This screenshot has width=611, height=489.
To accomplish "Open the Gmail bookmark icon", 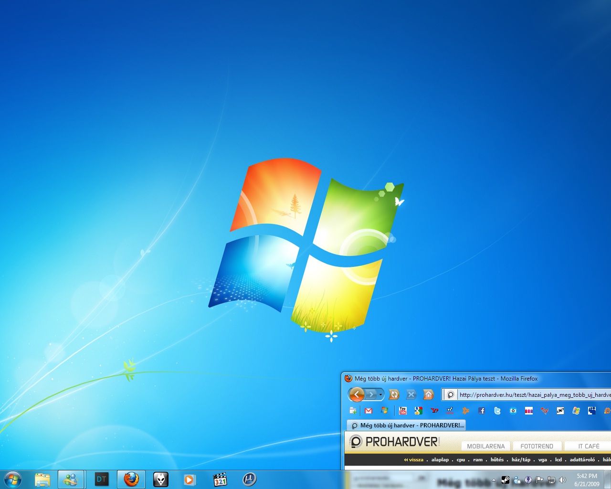I will coord(369,411).
